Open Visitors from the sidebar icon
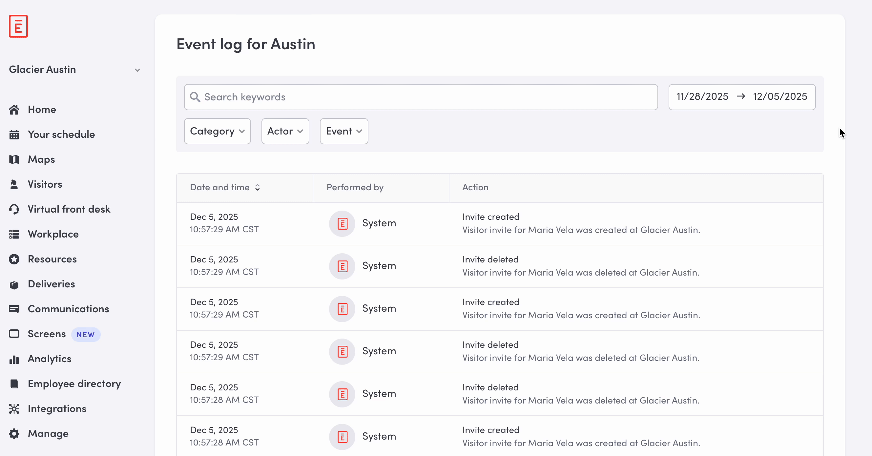 tap(13, 184)
